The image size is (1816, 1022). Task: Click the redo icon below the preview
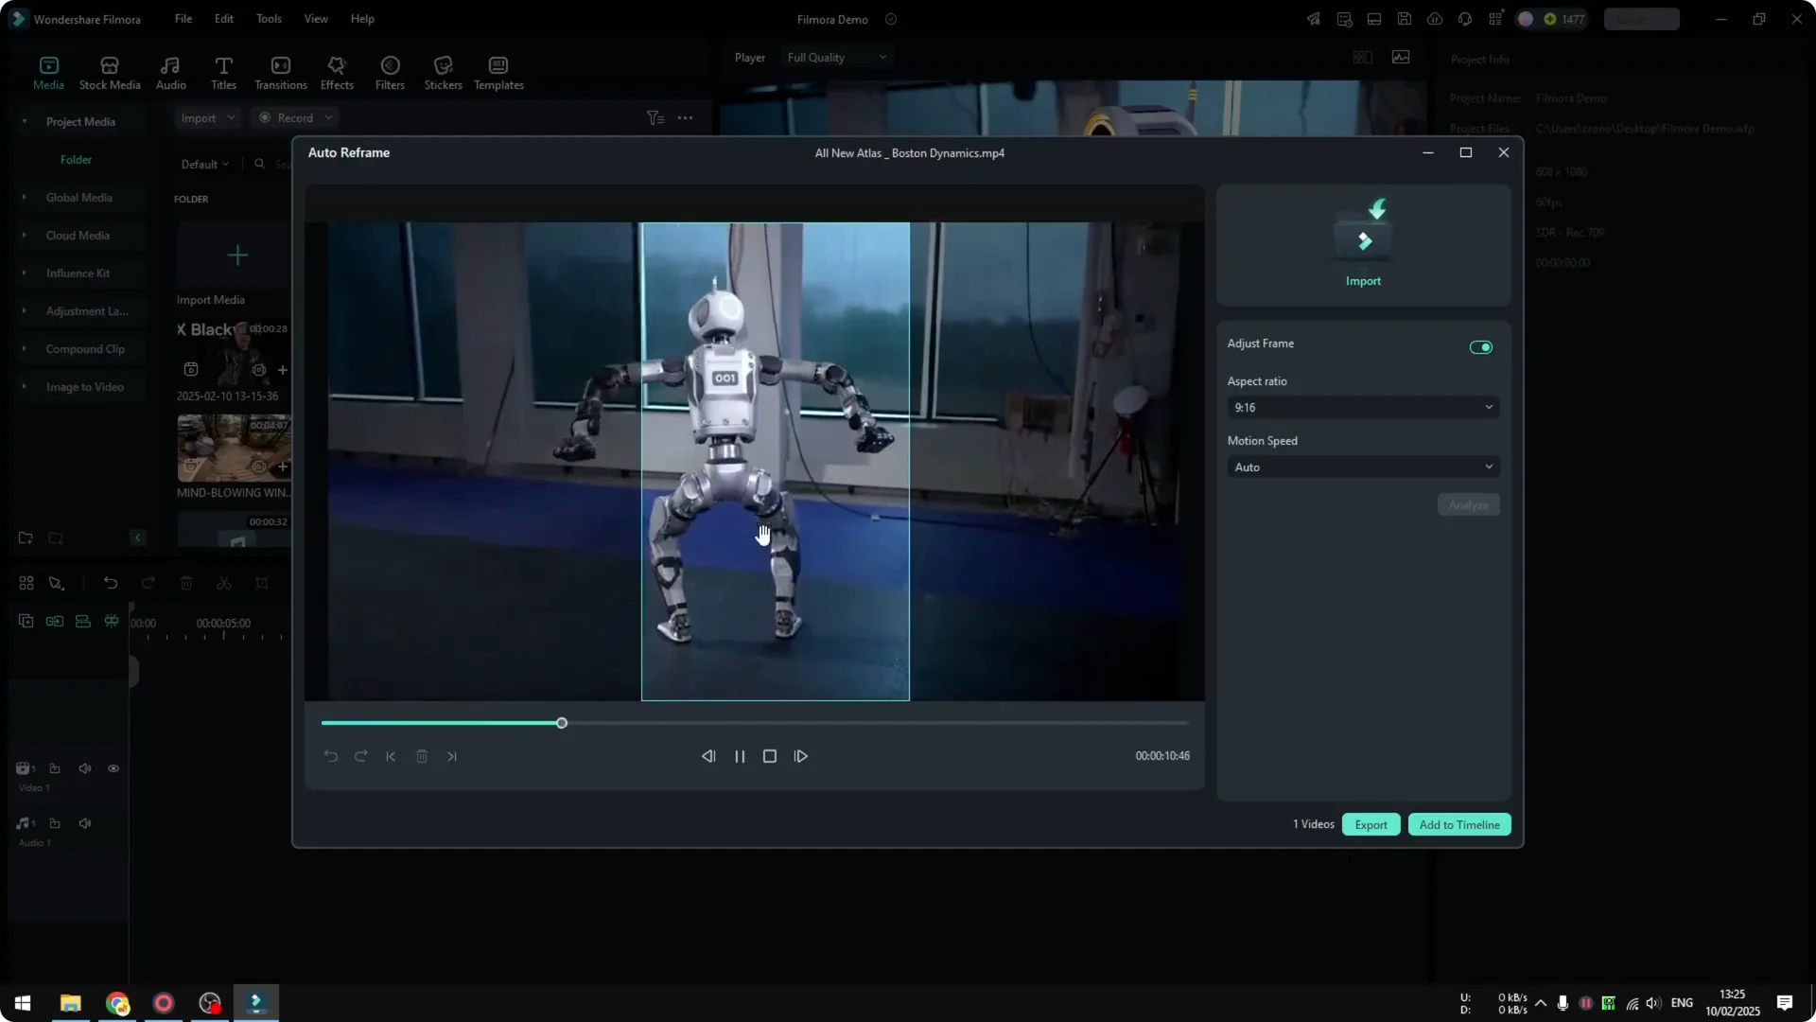click(x=361, y=756)
